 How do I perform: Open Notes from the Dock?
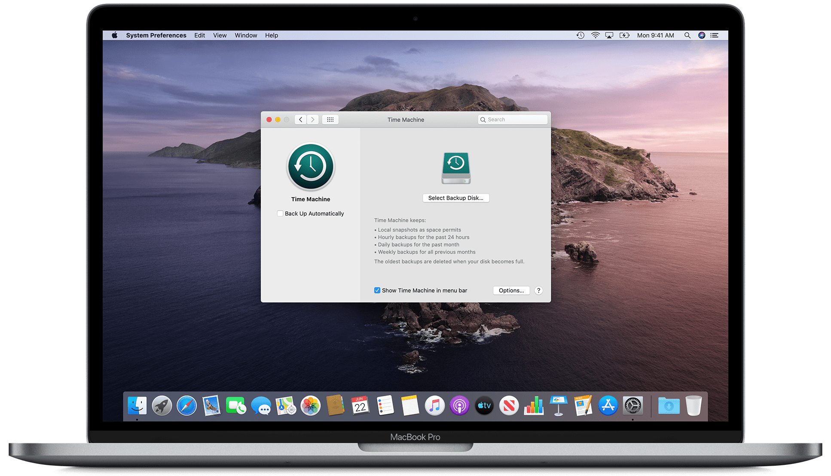coord(410,406)
